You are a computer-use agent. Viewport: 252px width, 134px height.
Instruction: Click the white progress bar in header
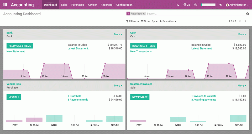click(208, 5)
